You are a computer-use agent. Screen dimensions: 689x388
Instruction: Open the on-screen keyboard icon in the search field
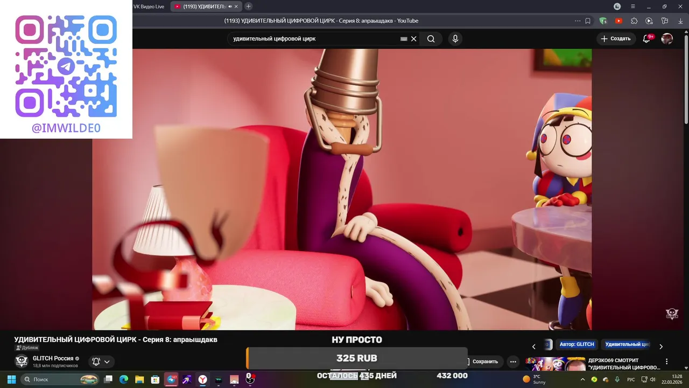click(404, 39)
